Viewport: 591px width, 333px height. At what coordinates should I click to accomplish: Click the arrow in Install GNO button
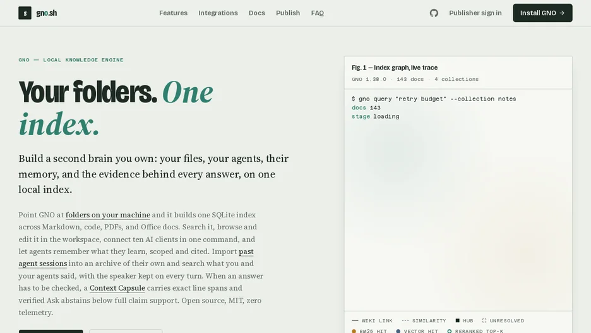click(x=562, y=13)
